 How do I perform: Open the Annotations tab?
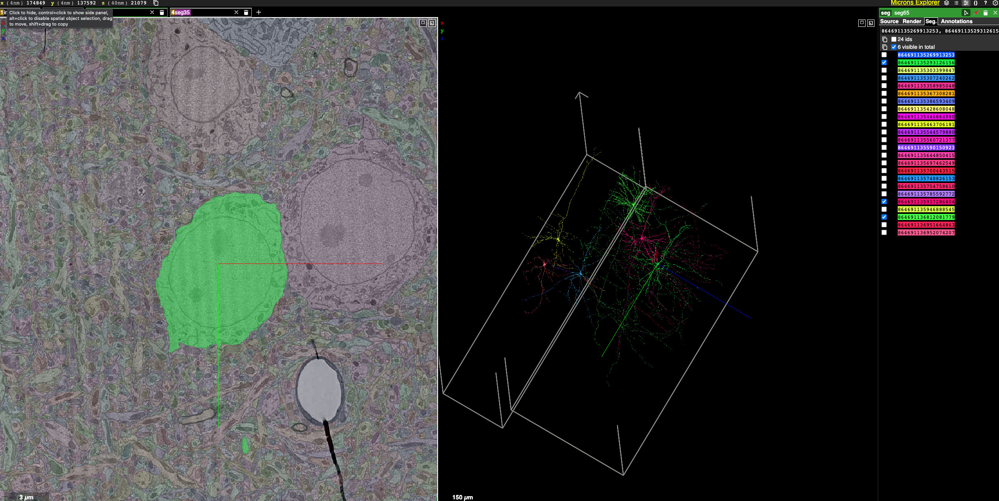click(x=956, y=22)
